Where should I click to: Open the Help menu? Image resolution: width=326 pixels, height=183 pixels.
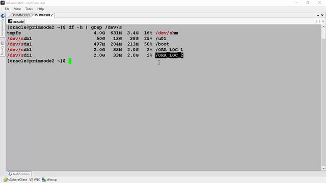tap(41, 9)
